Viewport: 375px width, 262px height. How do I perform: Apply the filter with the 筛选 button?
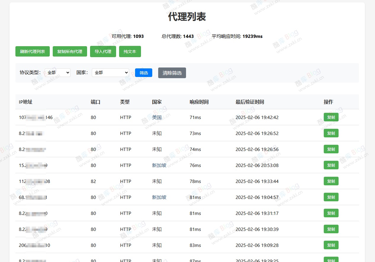(x=143, y=73)
